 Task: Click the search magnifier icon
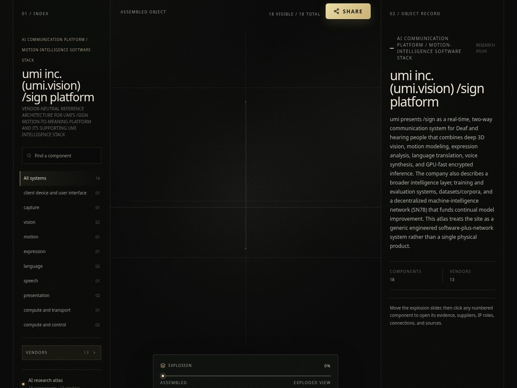(29, 156)
